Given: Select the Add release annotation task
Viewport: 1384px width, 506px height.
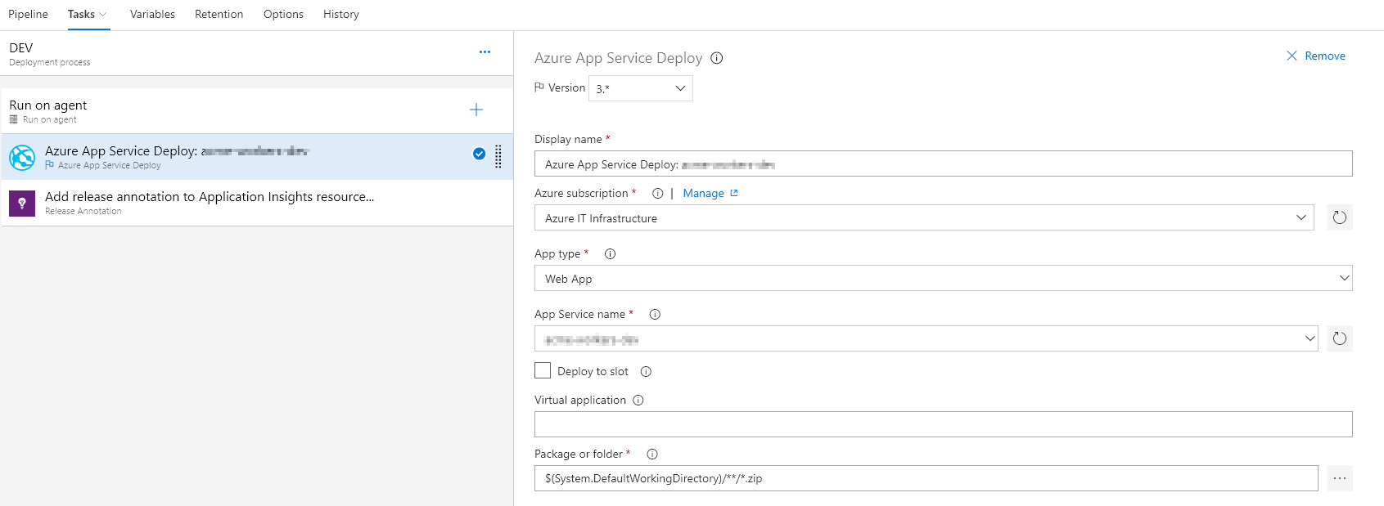Looking at the screenshot, I should tap(257, 203).
